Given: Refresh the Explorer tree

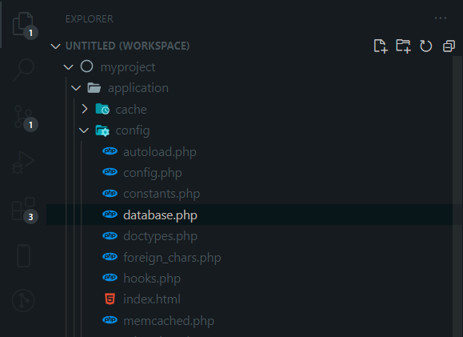Looking at the screenshot, I should tap(425, 46).
